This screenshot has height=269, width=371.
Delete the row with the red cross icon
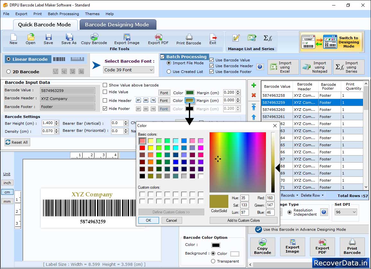[x=254, y=95]
